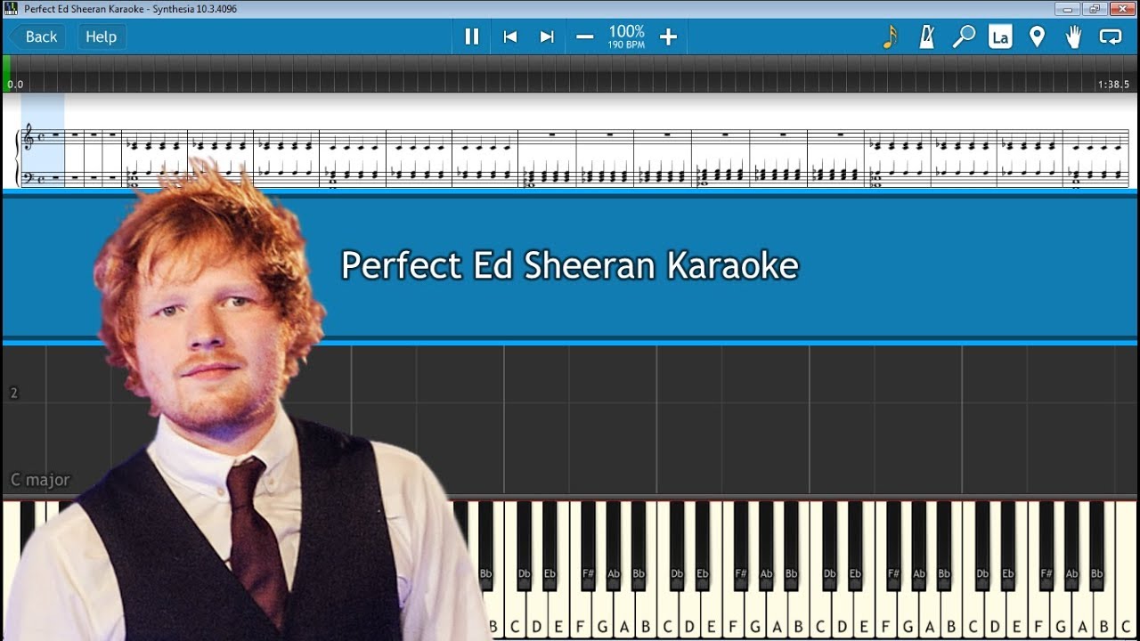This screenshot has width=1140, height=641.
Task: Play the last white C key at right end
Action: [1126, 570]
